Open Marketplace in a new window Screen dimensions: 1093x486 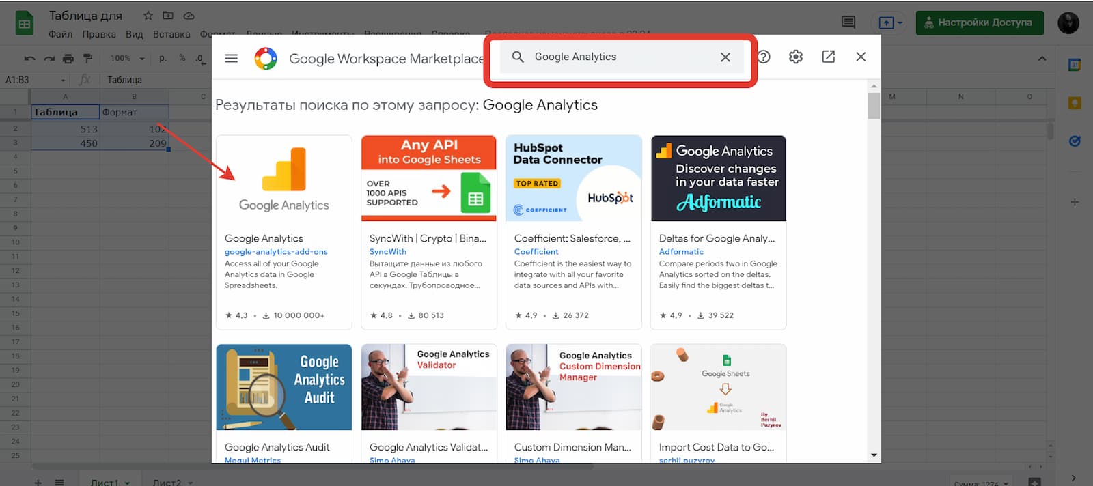coord(828,57)
